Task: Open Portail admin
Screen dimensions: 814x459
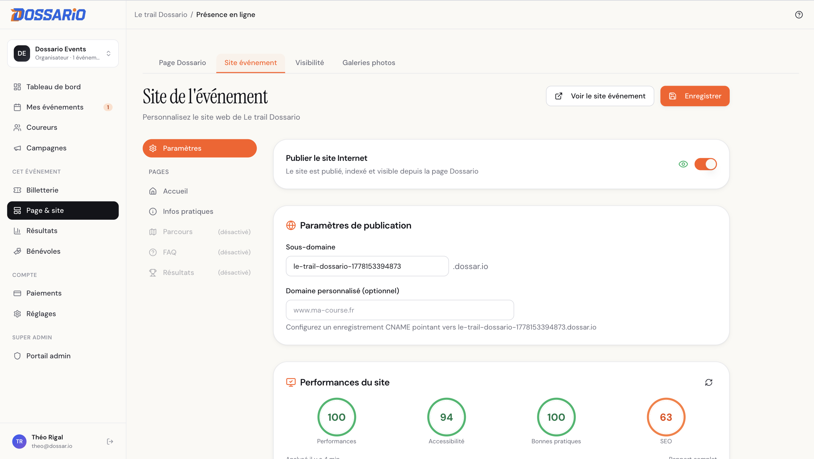Action: click(x=63, y=356)
